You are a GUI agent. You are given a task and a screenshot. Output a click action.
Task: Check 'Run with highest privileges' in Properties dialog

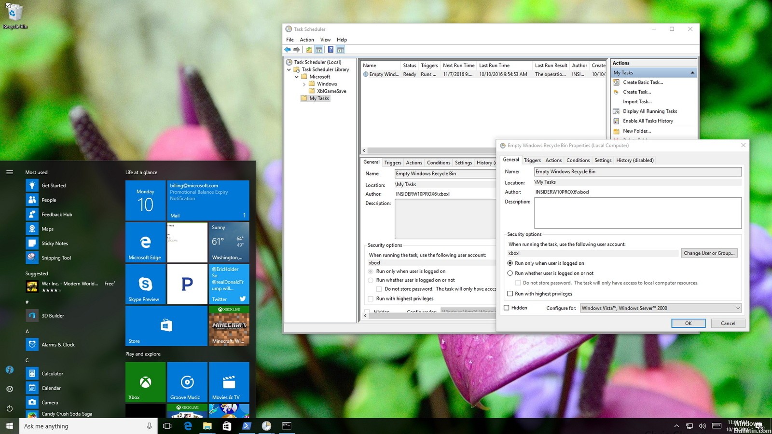coord(510,294)
